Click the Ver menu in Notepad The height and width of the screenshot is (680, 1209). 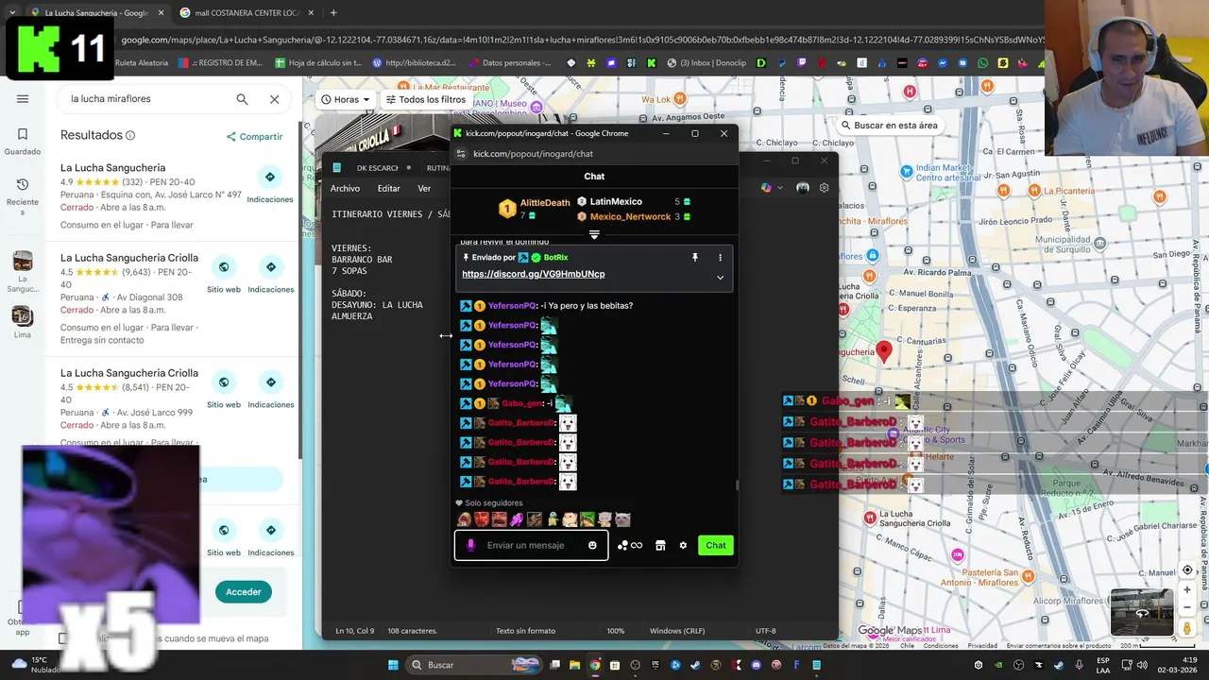pos(424,189)
